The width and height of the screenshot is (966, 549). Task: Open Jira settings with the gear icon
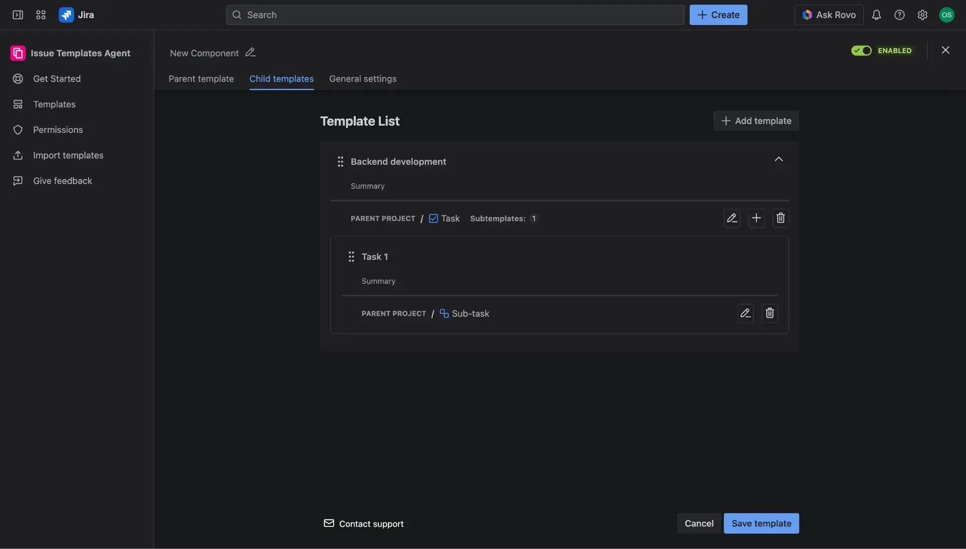pyautogui.click(x=922, y=15)
